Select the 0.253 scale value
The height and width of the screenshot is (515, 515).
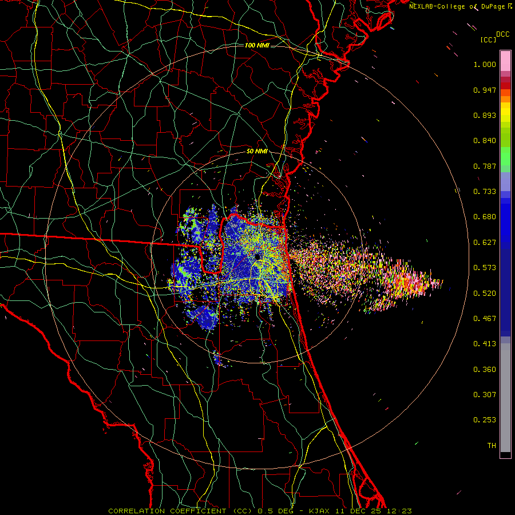pos(485,420)
